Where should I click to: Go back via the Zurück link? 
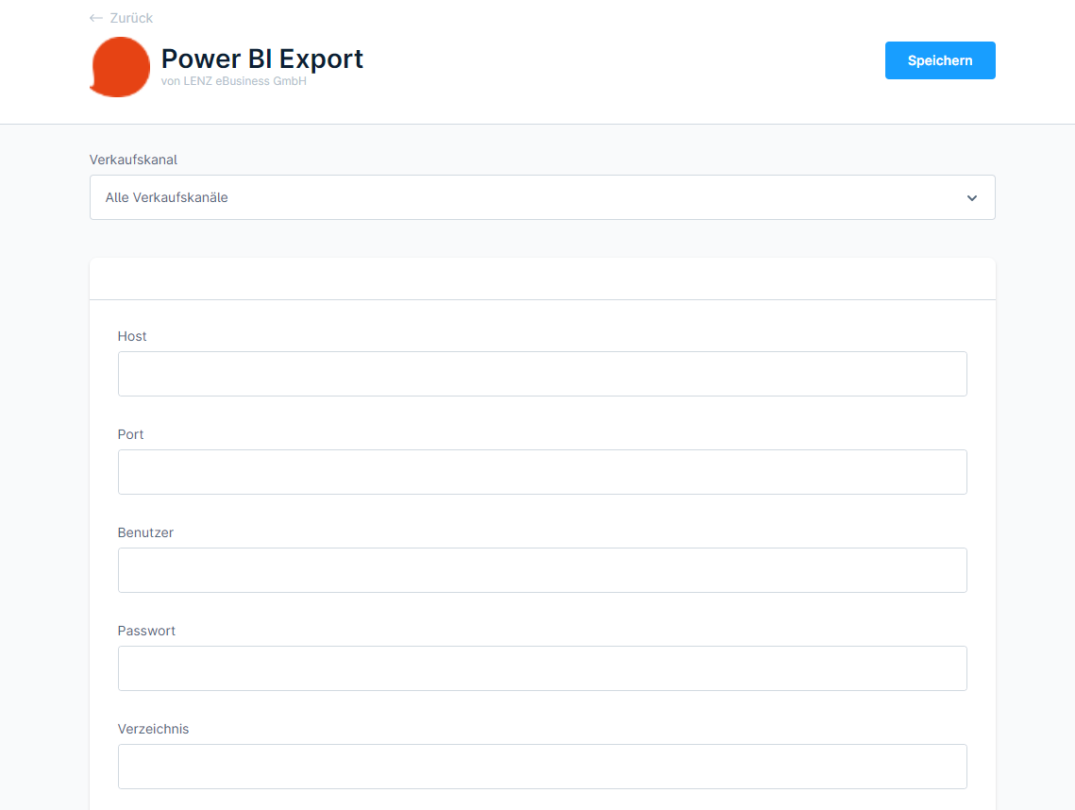(x=131, y=18)
